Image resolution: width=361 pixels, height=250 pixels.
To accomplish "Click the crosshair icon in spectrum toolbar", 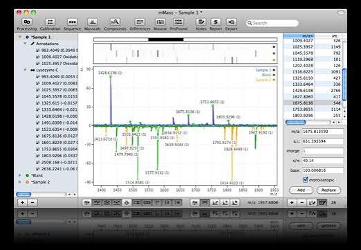I will click(x=127, y=203).
